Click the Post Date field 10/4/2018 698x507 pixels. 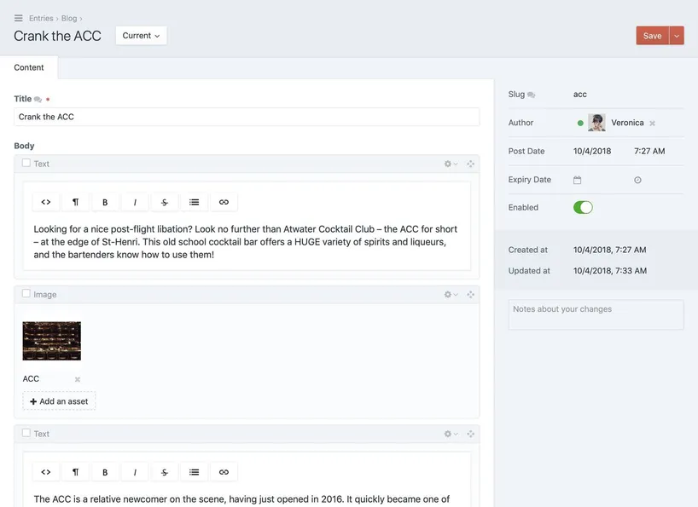[592, 151]
